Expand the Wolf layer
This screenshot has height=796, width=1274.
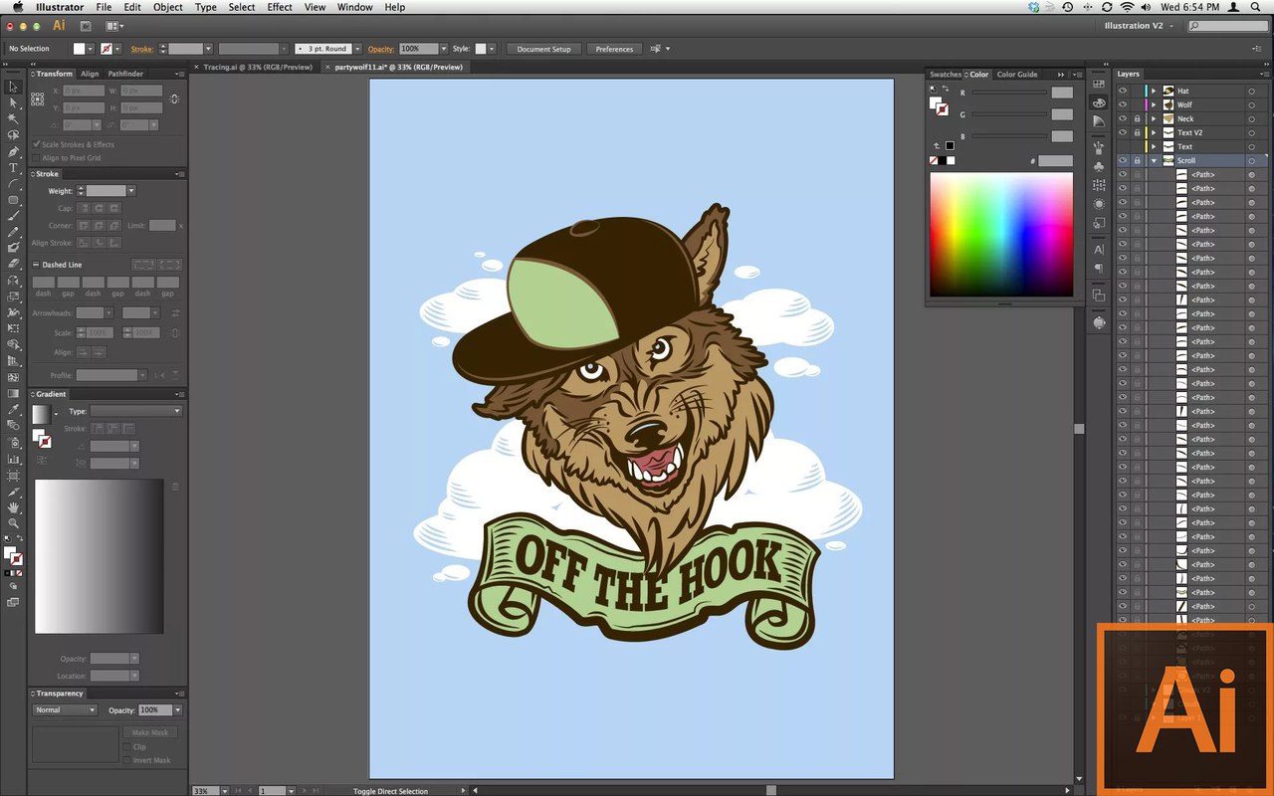[x=1155, y=104]
